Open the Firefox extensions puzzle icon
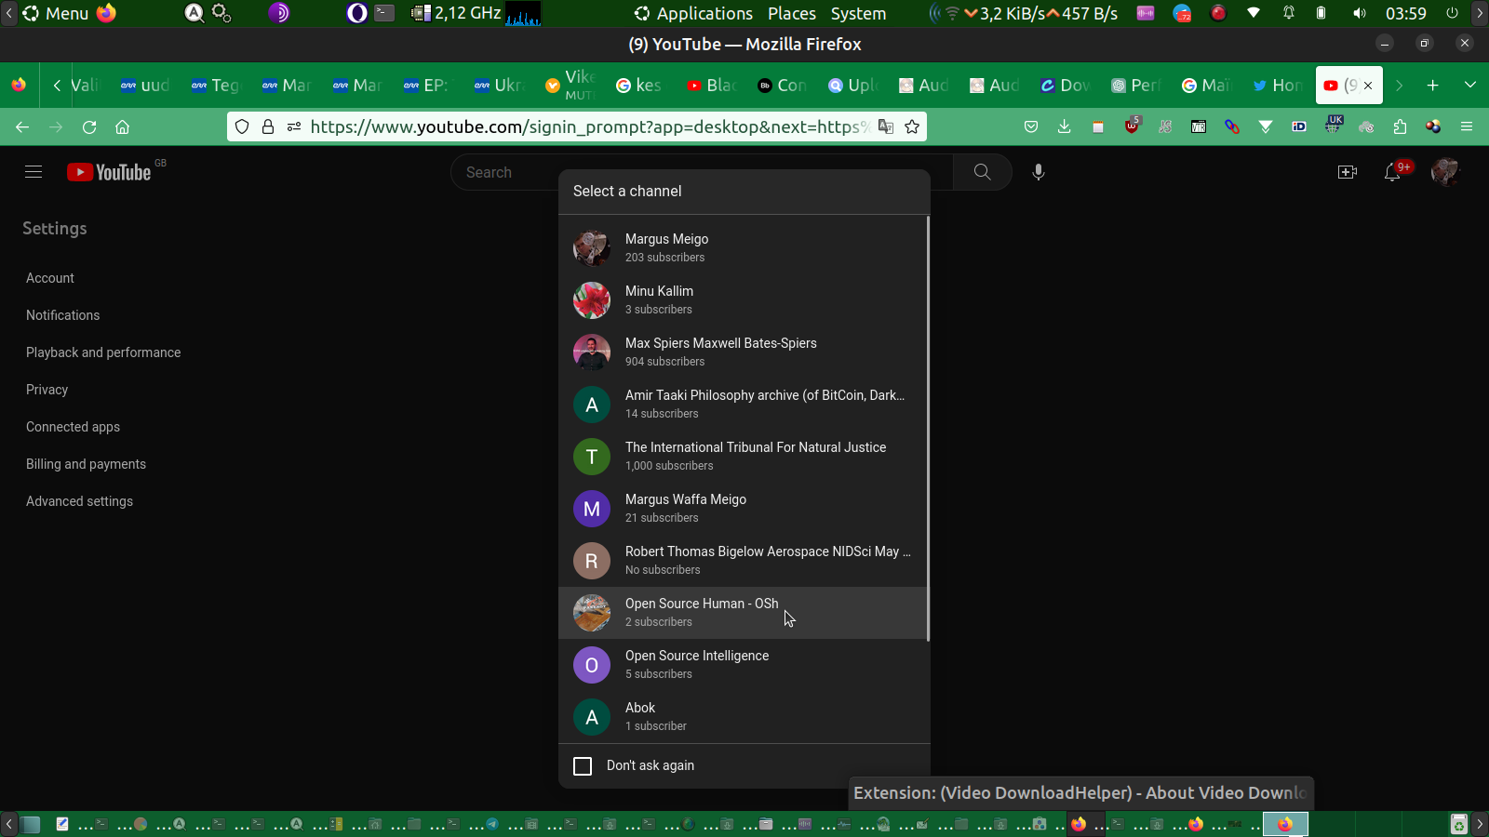Viewport: 1489px width, 837px height. [x=1400, y=127]
